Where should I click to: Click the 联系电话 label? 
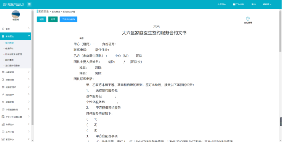pyautogui.click(x=80, y=50)
